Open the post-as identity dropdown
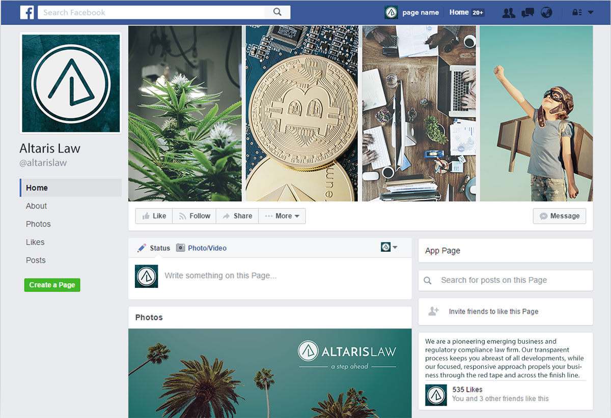 (389, 247)
